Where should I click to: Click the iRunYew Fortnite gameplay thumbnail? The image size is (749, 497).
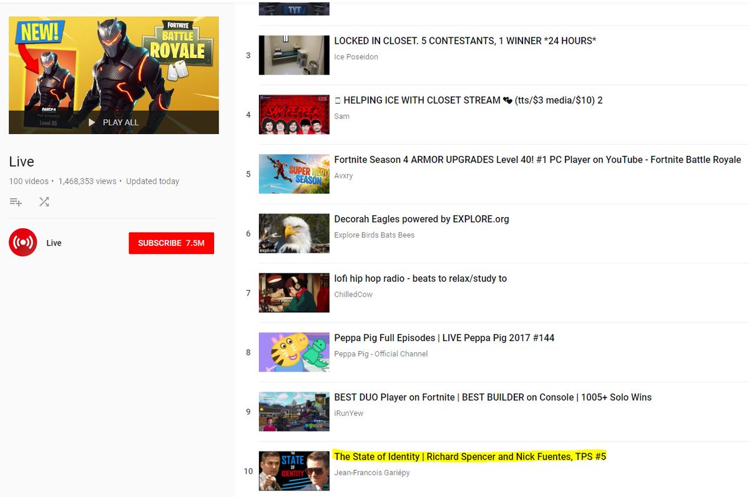click(x=294, y=412)
